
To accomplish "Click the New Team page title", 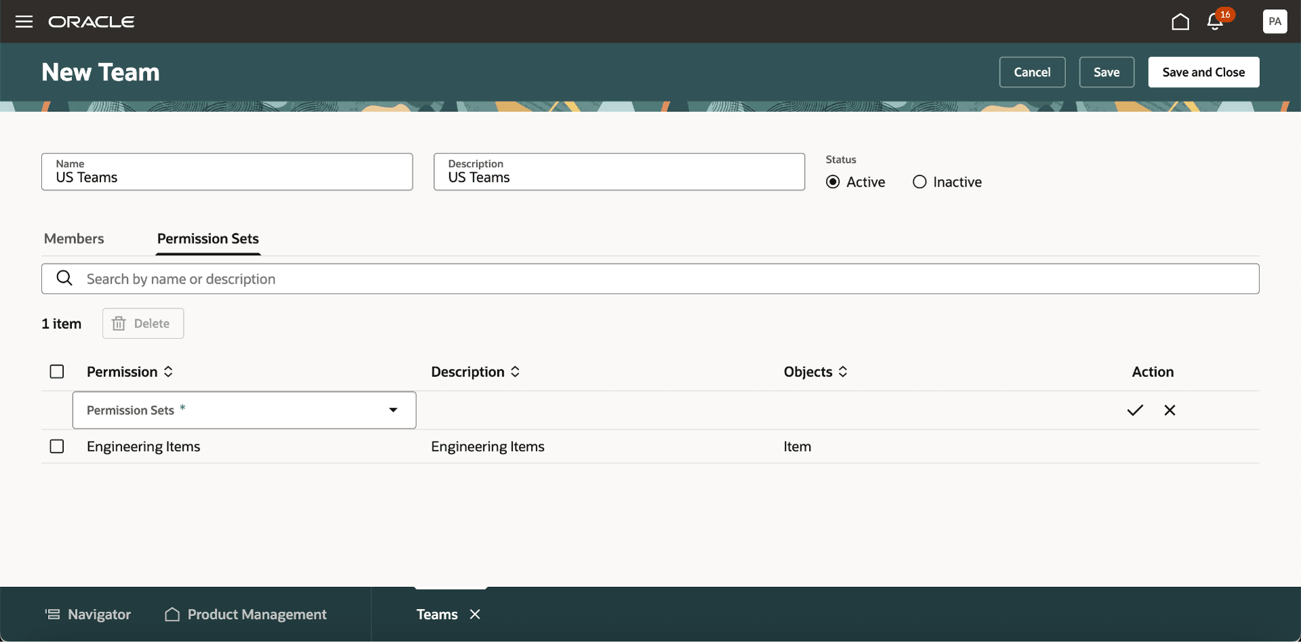I will (101, 72).
